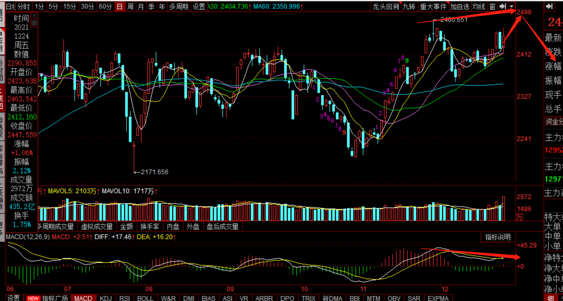The width and height of the screenshot is (563, 301).
Task: Click 加自选 to add to watchlist
Action: [x=460, y=6]
